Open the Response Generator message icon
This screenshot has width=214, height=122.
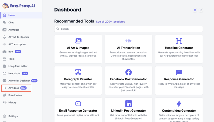(x=179, y=72)
